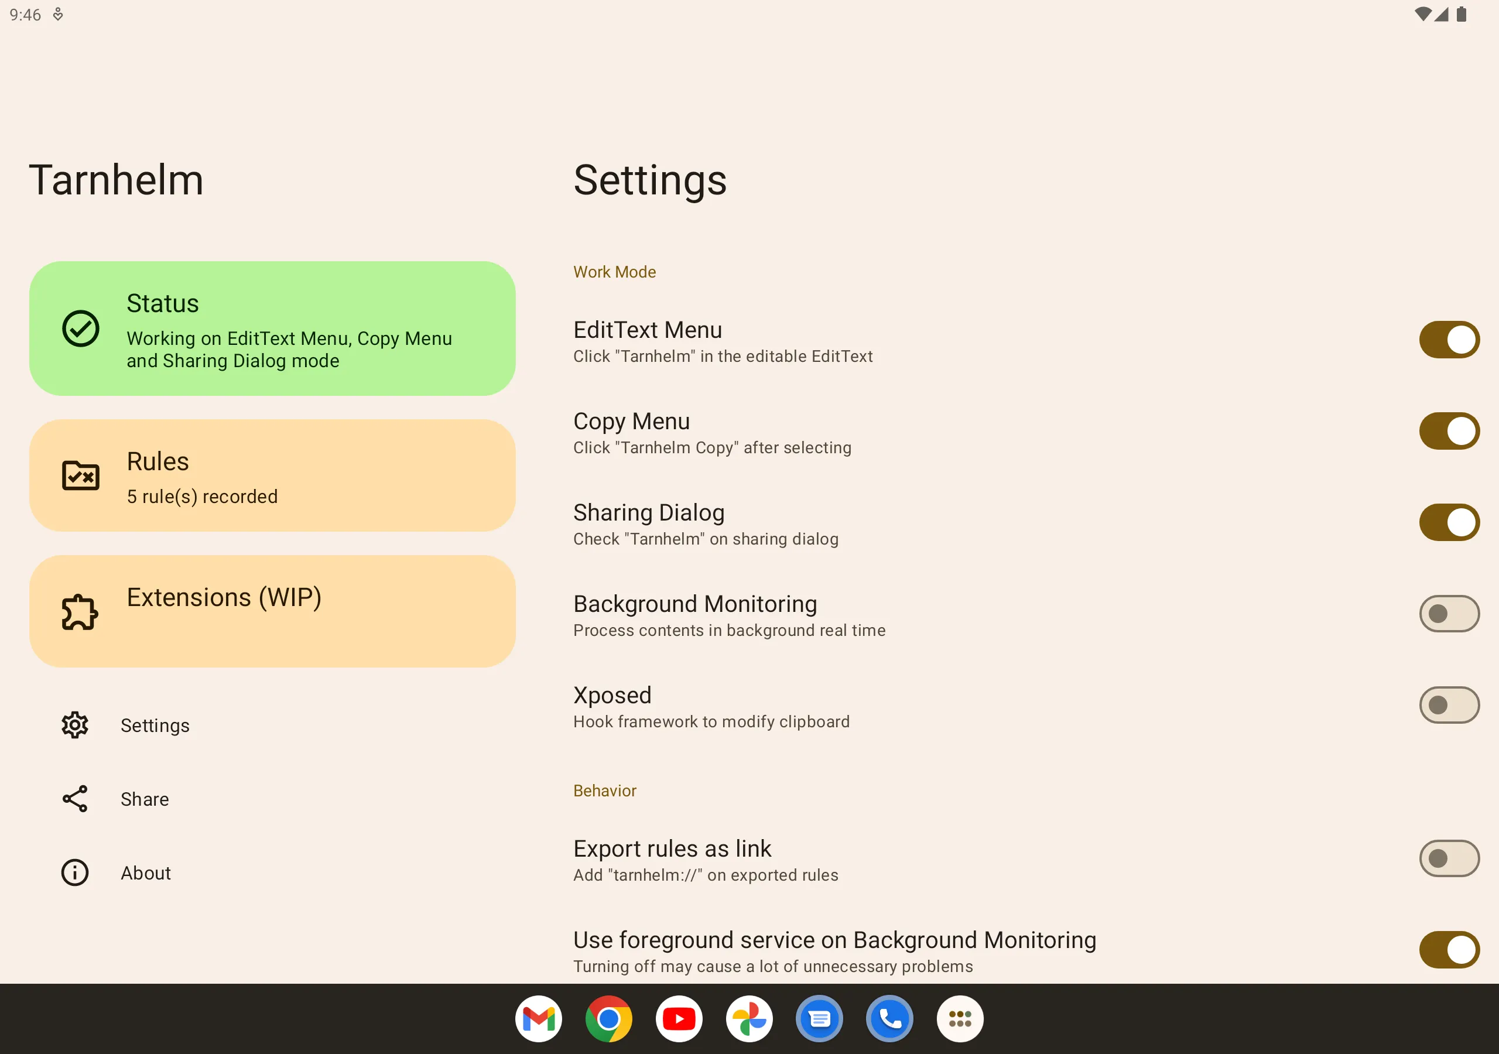Screen dimensions: 1499x1054
Task: Open Google Photos from the taskbar
Action: click(x=749, y=1019)
